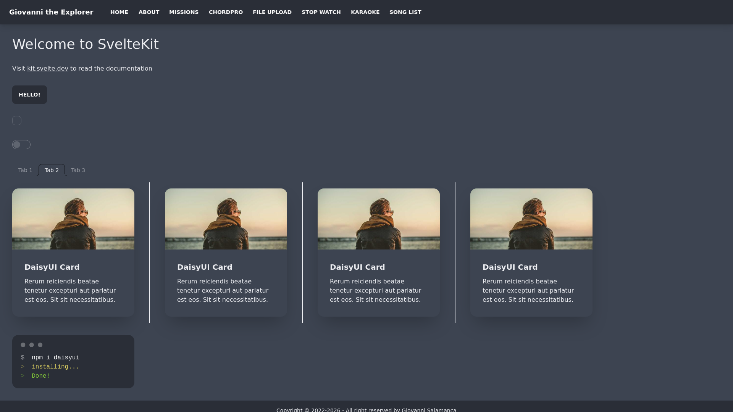This screenshot has width=733, height=412.
Task: Go to the HOME nav item
Action: click(119, 12)
